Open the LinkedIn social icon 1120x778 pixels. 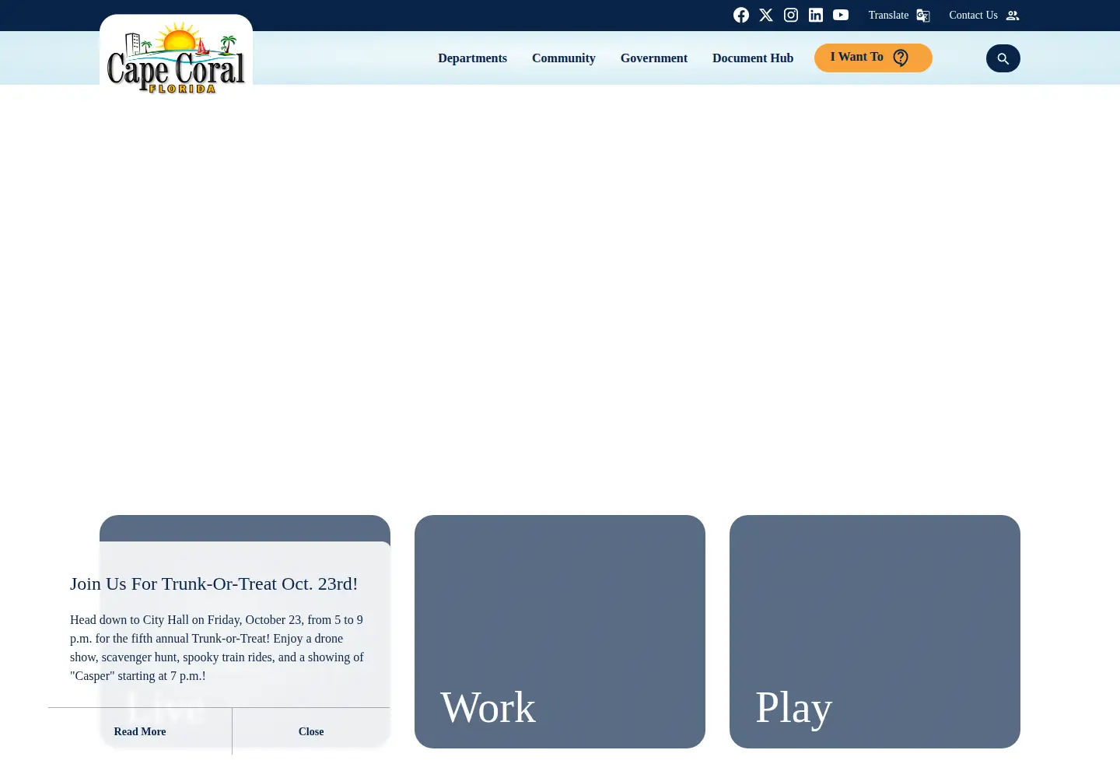816,16
